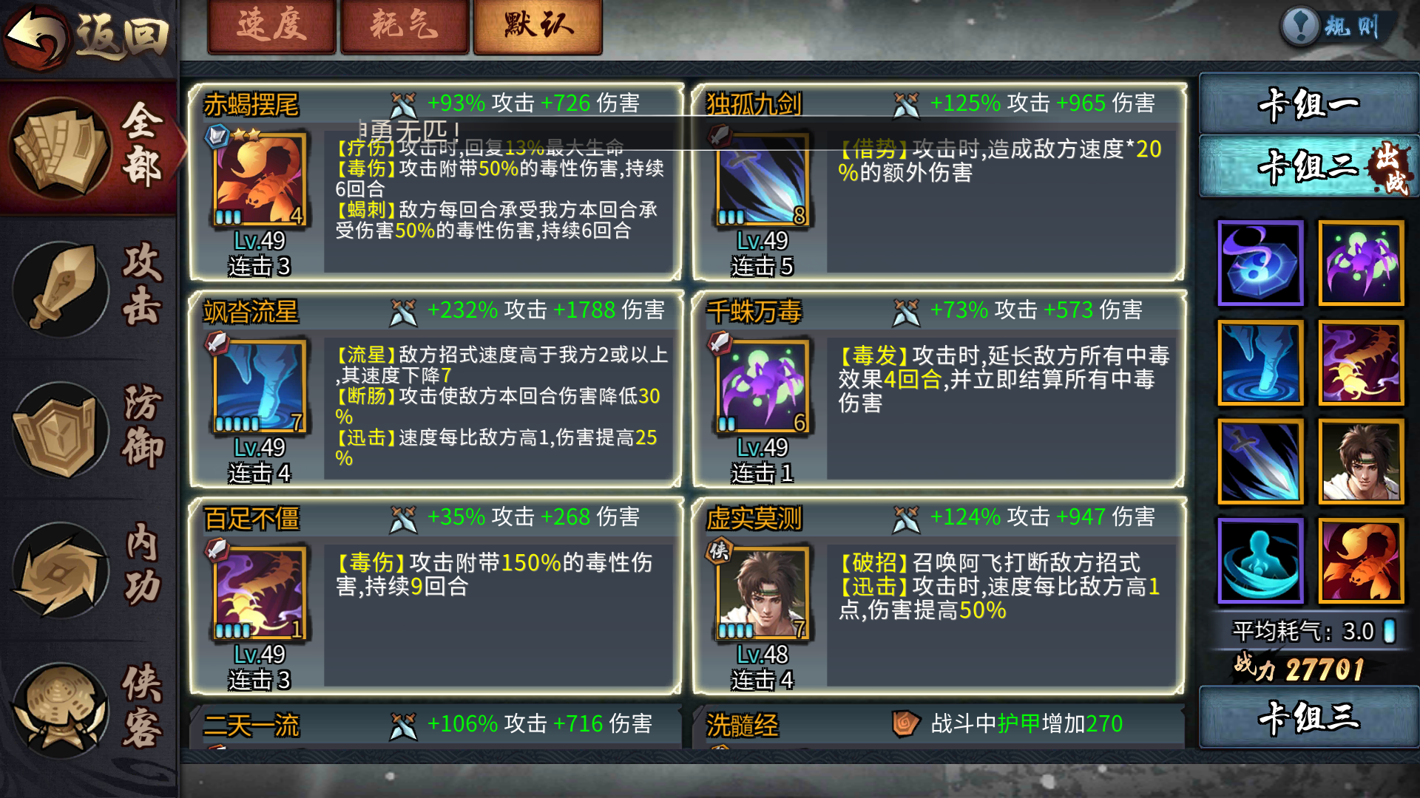Open the 攻击 sword category
The width and height of the screenshot is (1420, 798).
61,288
